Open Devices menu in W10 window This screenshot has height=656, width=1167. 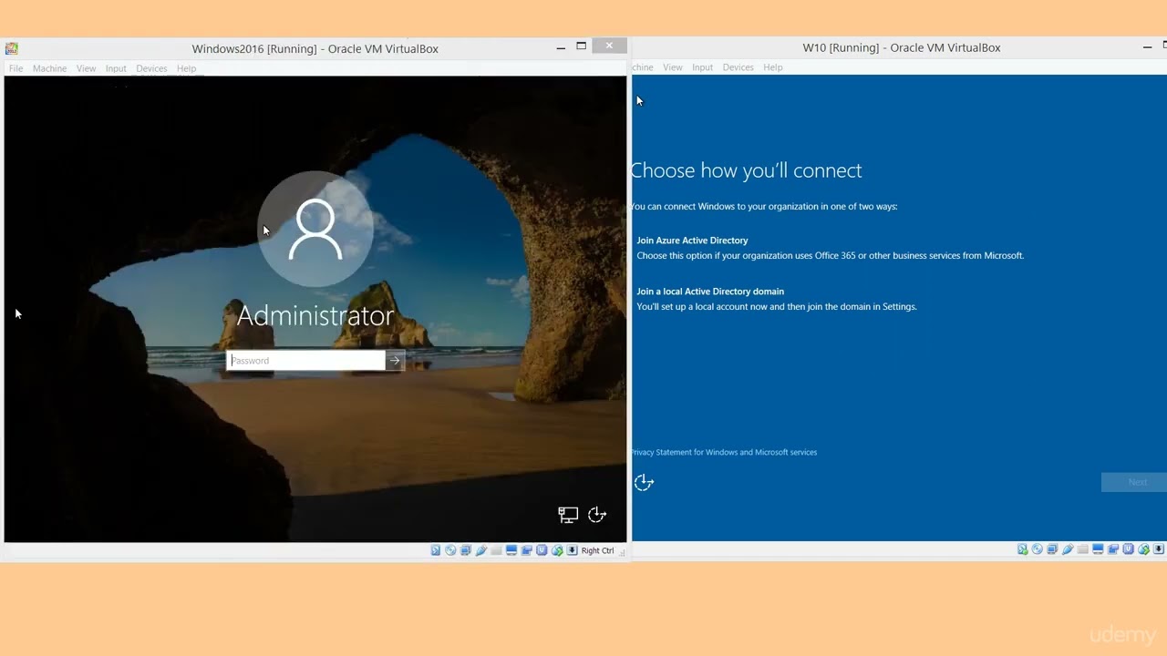point(738,67)
